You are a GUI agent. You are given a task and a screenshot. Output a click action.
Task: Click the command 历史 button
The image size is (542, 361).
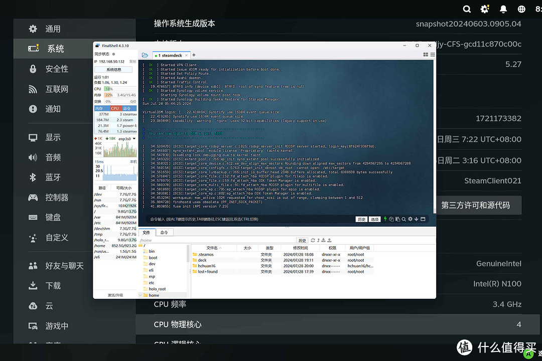[x=361, y=219]
